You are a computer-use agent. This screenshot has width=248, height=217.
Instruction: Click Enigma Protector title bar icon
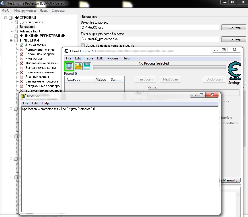[3, 3]
